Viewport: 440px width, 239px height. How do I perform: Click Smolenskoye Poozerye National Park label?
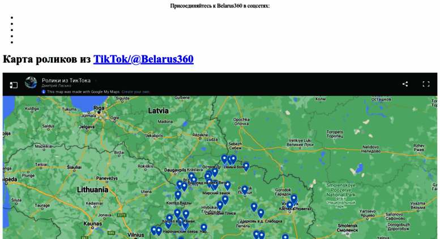341,196
